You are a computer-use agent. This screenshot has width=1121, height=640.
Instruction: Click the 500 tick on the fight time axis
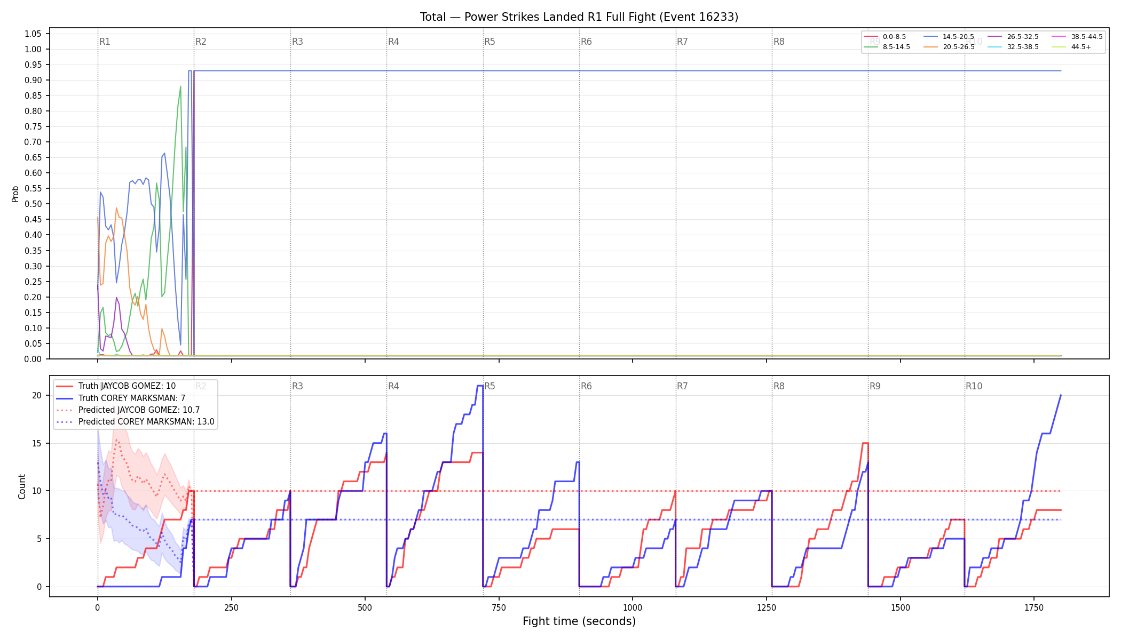(365, 607)
